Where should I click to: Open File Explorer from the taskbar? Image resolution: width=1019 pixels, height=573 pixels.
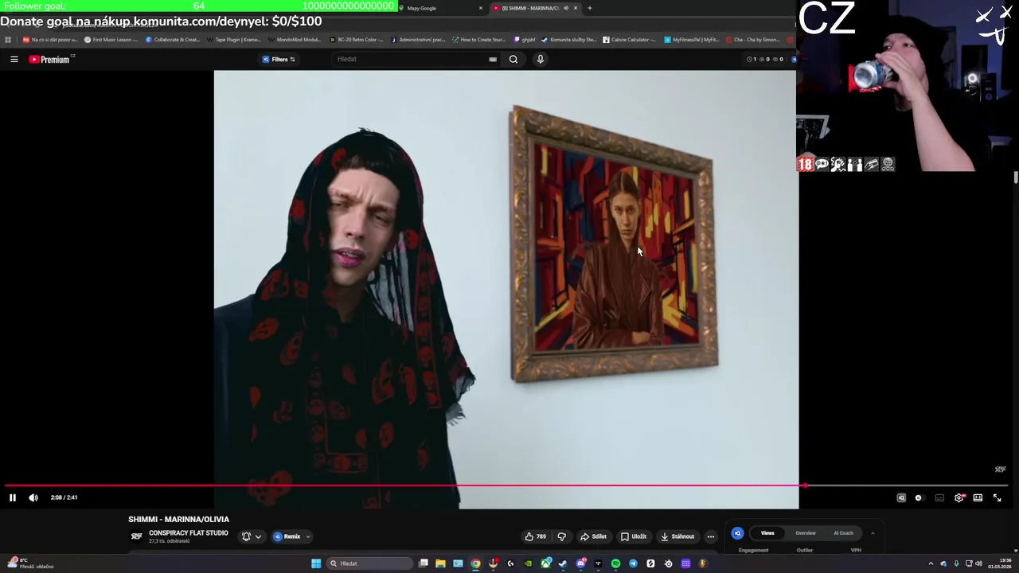click(x=440, y=563)
